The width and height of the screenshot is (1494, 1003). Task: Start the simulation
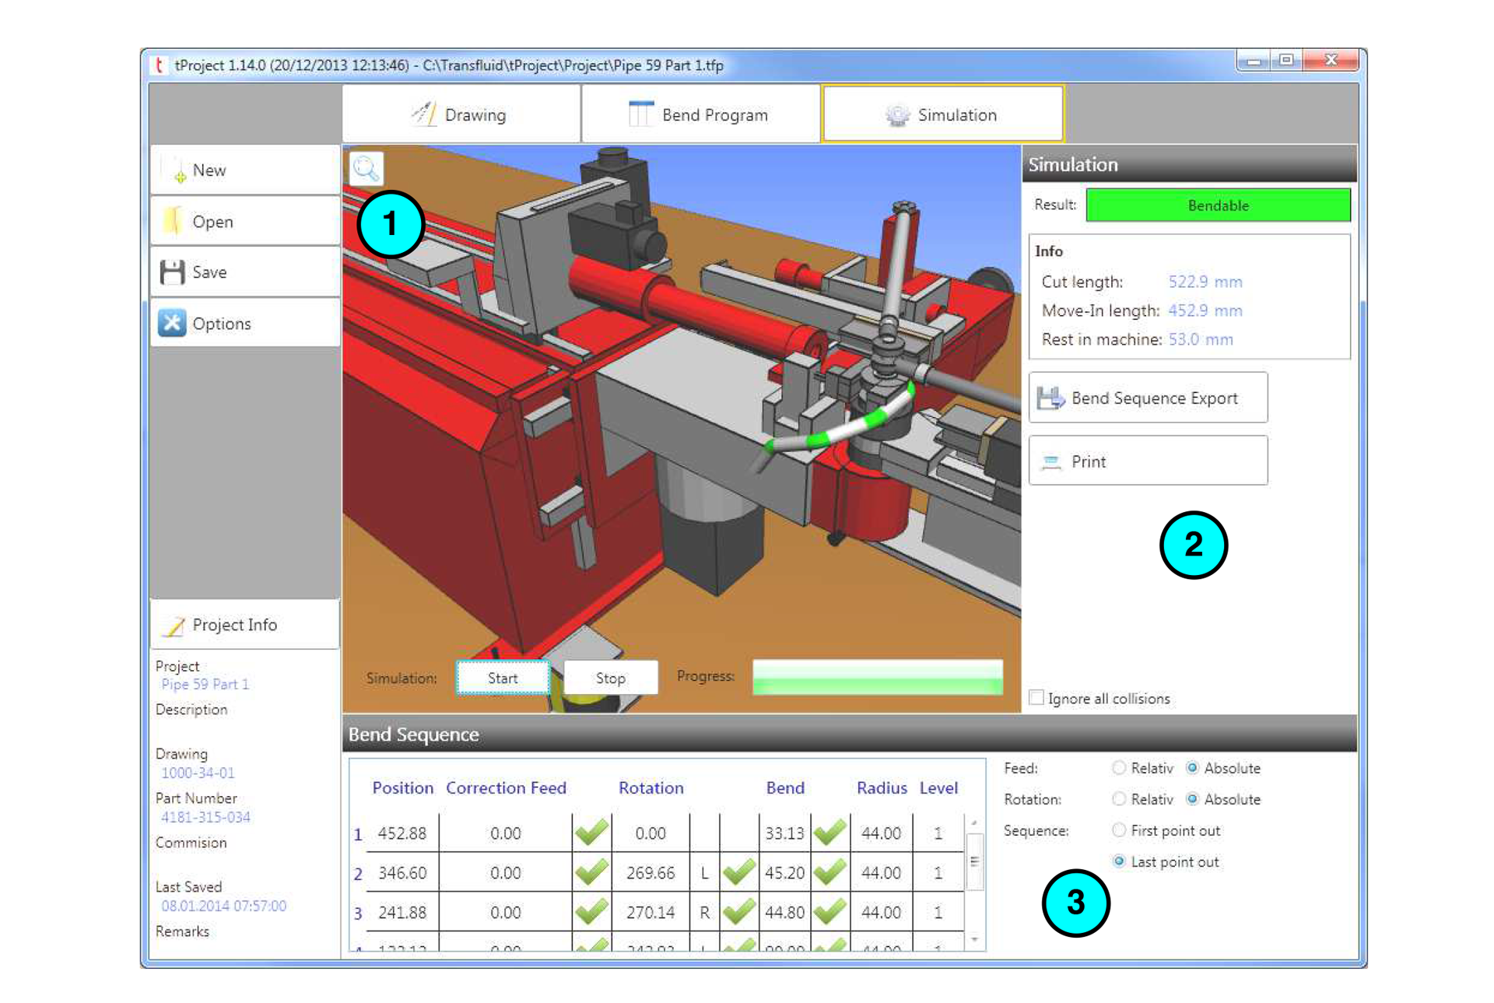coord(502,677)
